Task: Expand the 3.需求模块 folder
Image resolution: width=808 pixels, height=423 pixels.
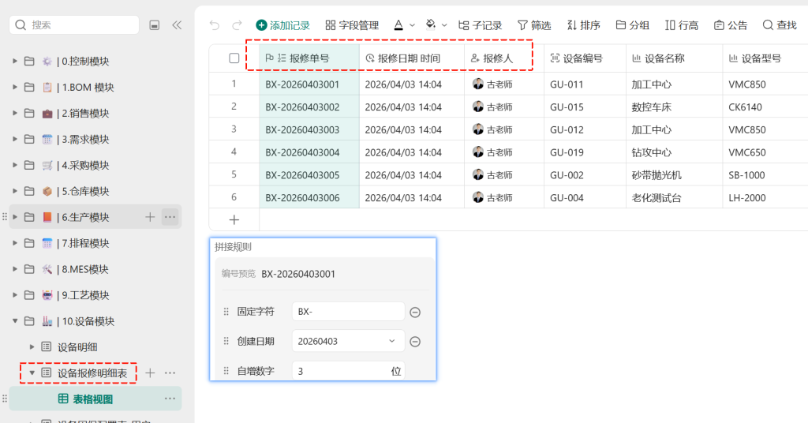Action: (x=15, y=139)
